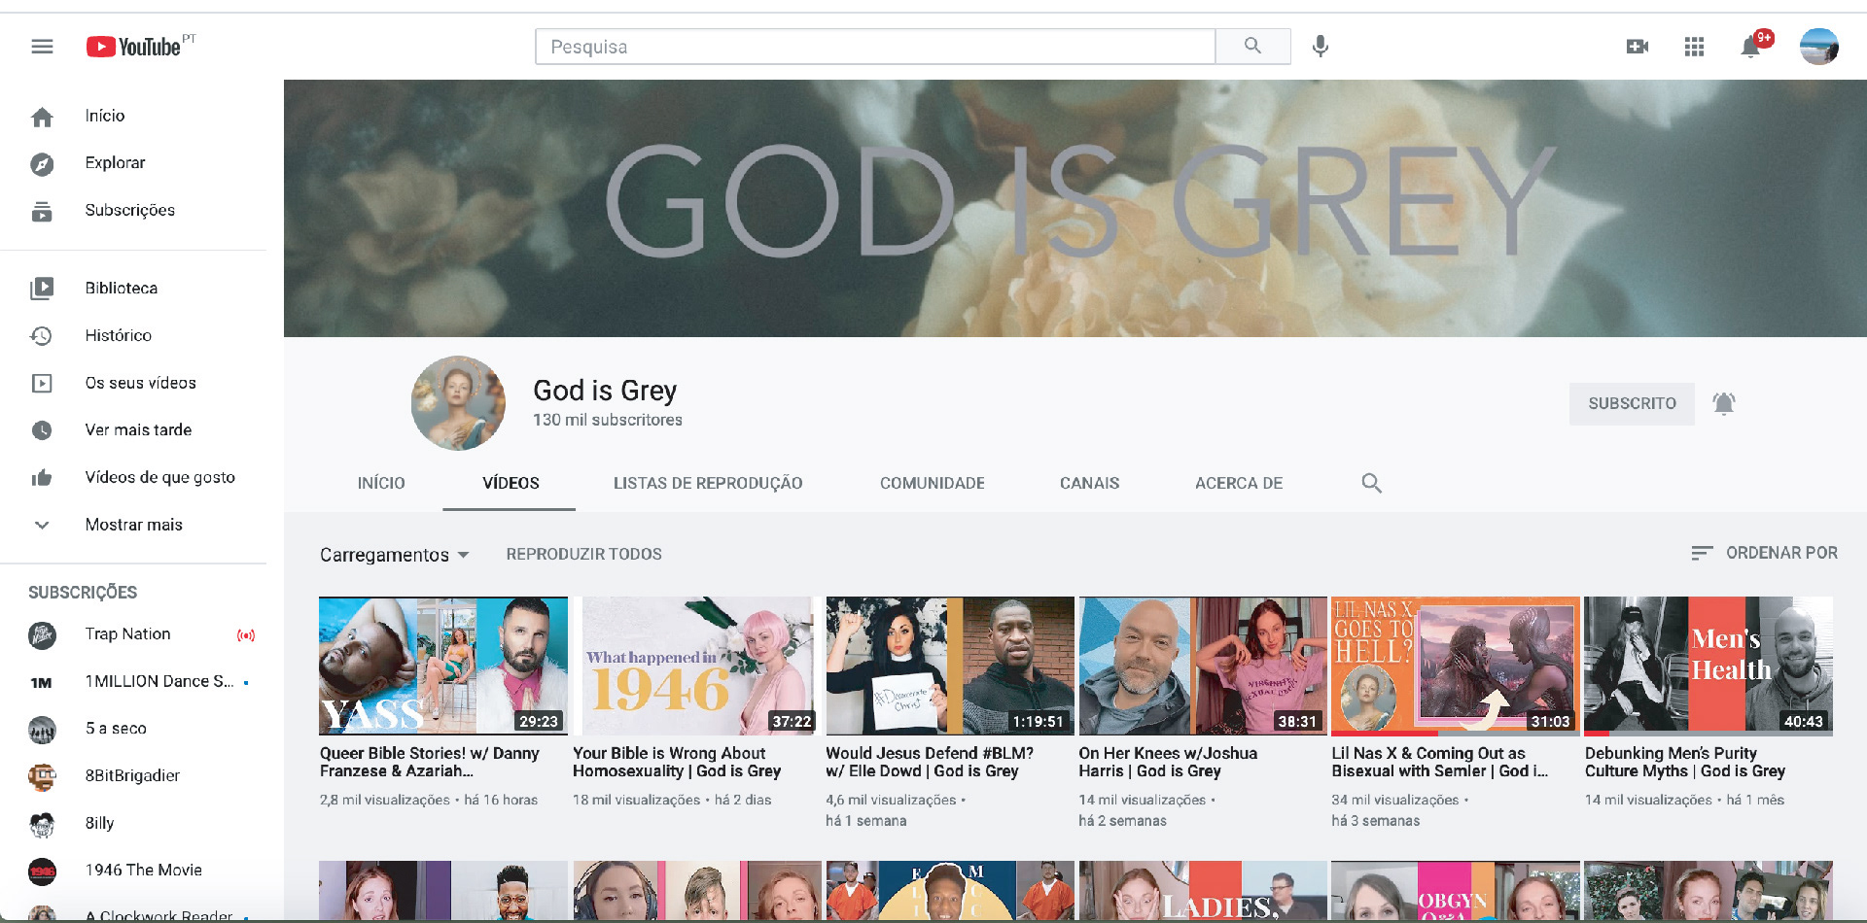1867x923 pixels.
Task: Select the VÍDEOS channel tab
Action: [x=511, y=483]
